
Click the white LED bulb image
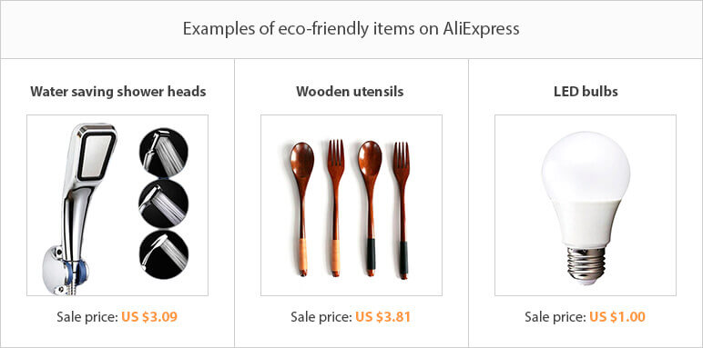click(x=586, y=208)
